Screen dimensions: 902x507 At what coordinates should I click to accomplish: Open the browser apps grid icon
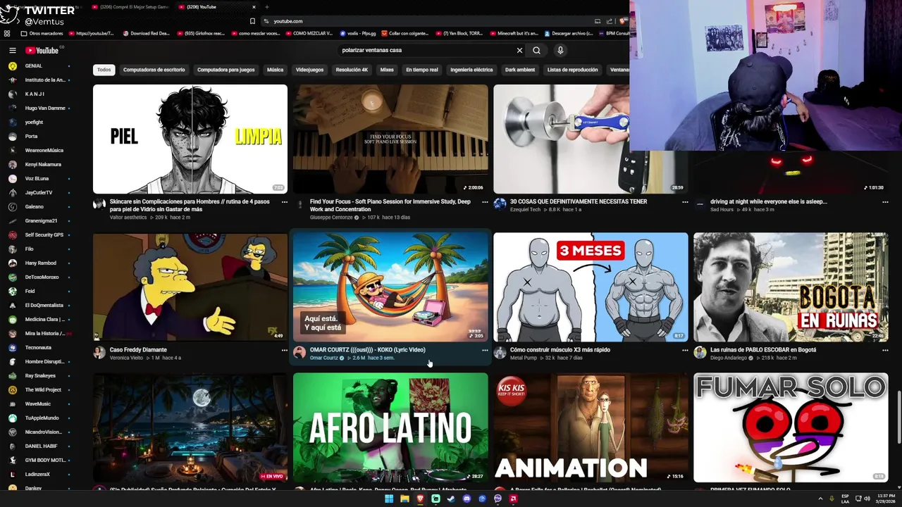pyautogui.click(x=7, y=33)
